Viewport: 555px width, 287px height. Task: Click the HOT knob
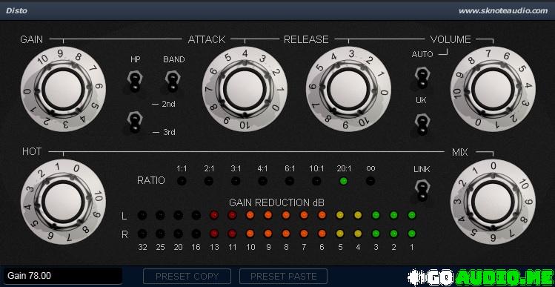click(64, 202)
